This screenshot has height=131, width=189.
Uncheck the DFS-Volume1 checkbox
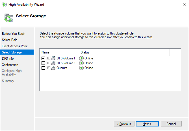point(43,58)
